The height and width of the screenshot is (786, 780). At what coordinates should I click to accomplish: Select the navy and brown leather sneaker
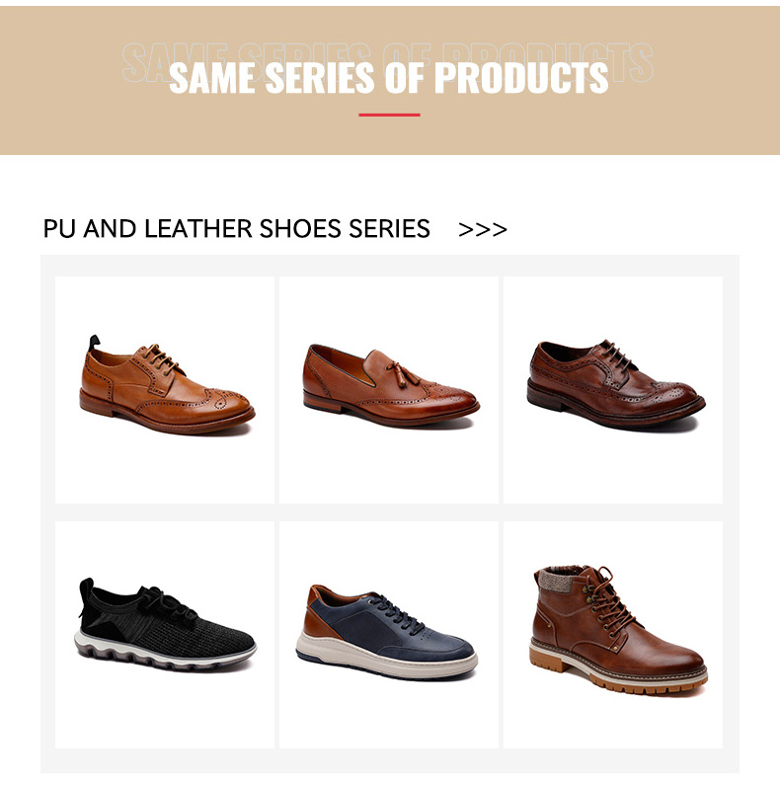pyautogui.click(x=386, y=632)
